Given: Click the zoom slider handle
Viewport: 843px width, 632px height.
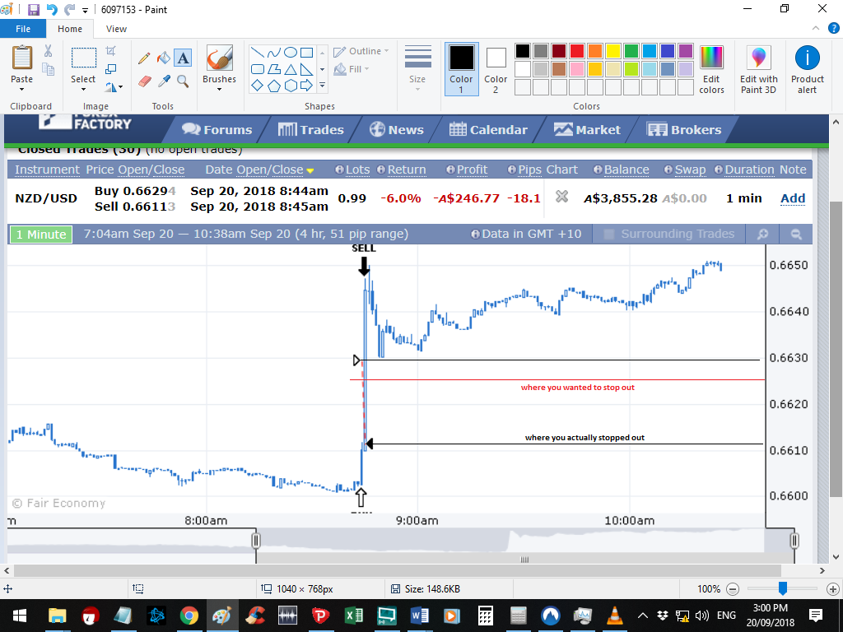Looking at the screenshot, I should (x=783, y=588).
